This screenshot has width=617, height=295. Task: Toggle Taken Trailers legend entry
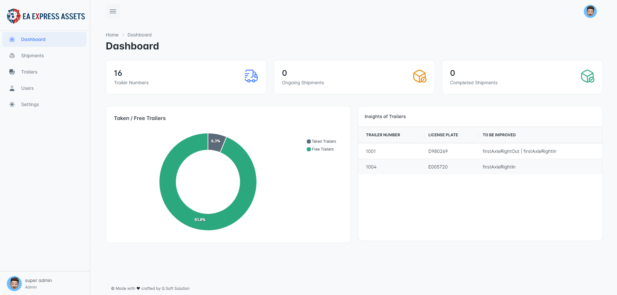(321, 141)
